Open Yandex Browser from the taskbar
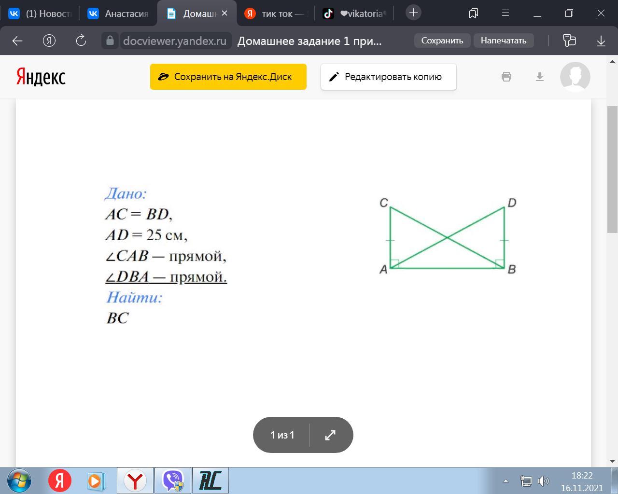The image size is (618, 494). pos(135,481)
